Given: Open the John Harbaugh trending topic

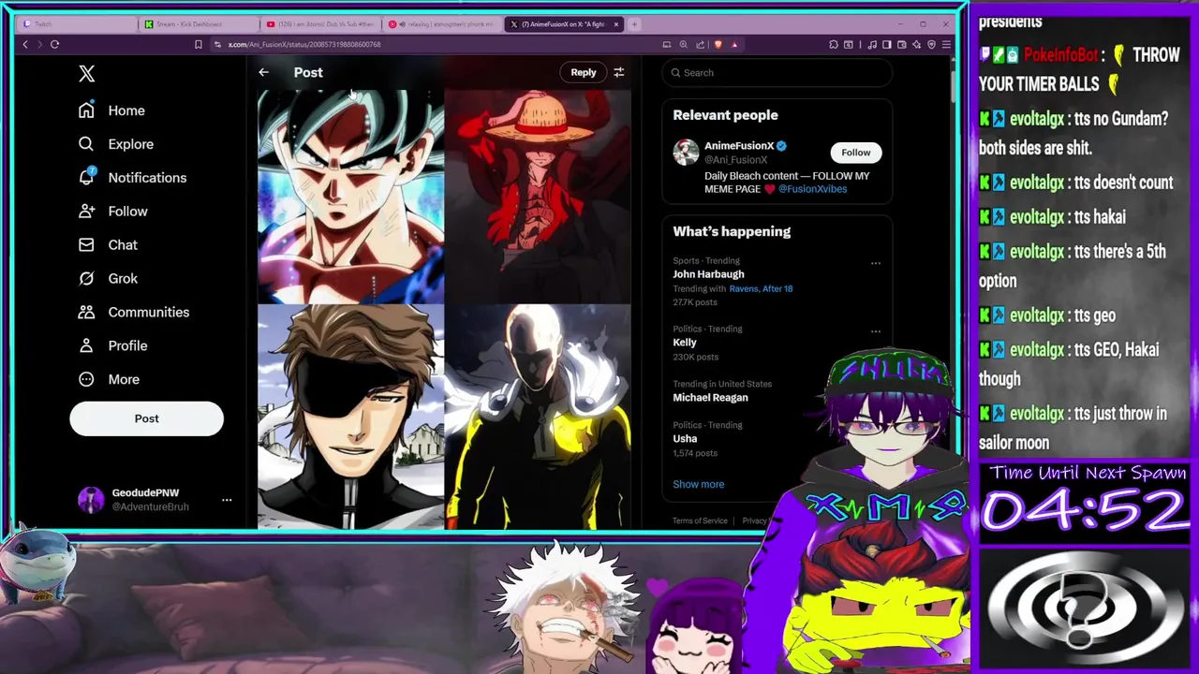Looking at the screenshot, I should (708, 274).
